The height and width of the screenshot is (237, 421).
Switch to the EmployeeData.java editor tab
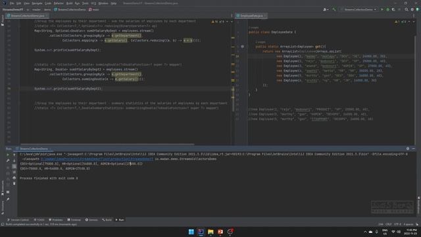251,16
